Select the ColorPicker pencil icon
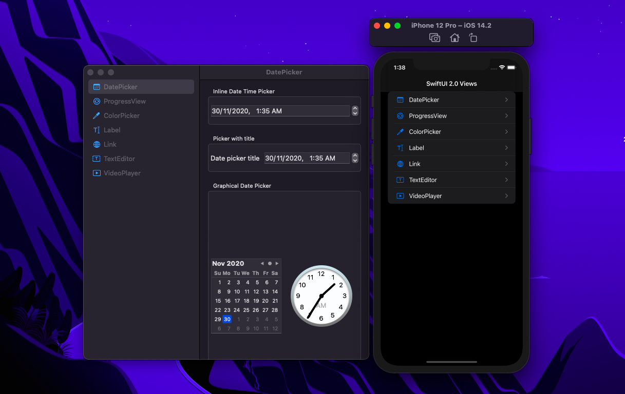The image size is (625, 394). 96,115
